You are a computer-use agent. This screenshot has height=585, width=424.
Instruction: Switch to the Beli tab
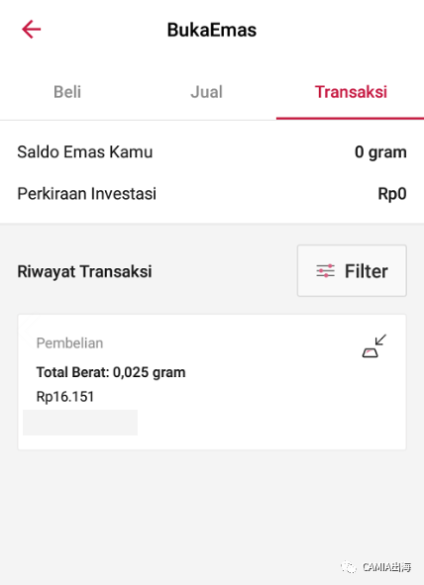[67, 92]
